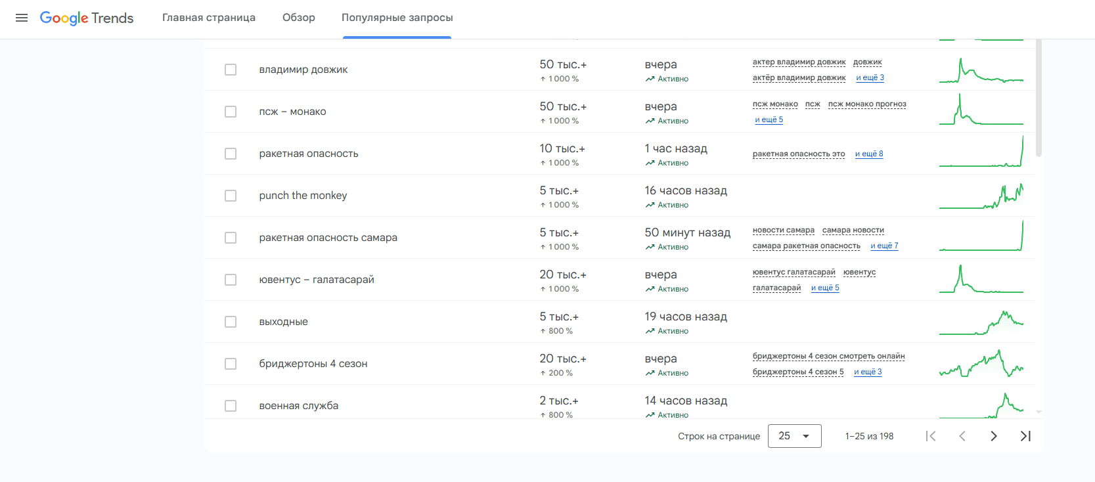This screenshot has width=1095, height=482.
Task: Open trend graph for ракетная опасность
Action: point(981,152)
